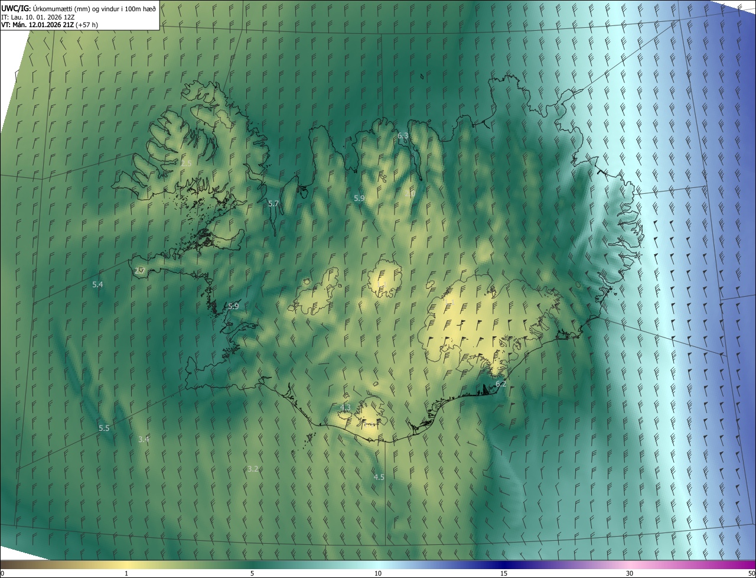This screenshot has height=578, width=756.
Task: Click the 3.4 value label on the map
Action: (144, 439)
